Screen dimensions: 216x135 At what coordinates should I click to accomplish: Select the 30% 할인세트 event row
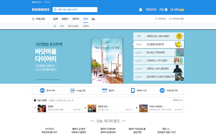(x=159, y=69)
